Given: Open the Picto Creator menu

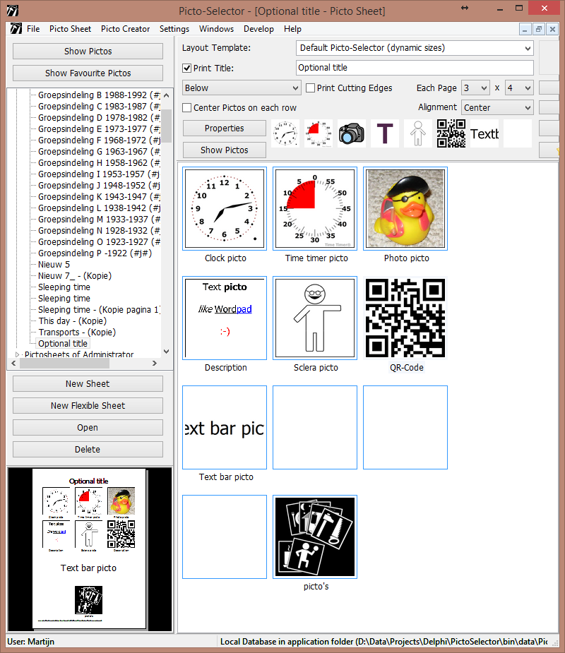Looking at the screenshot, I should [x=125, y=29].
